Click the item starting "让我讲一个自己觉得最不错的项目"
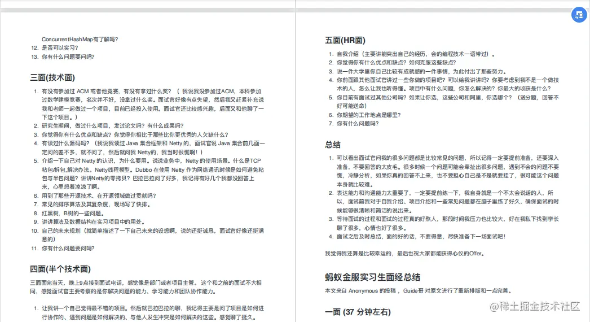 tap(153, 313)
